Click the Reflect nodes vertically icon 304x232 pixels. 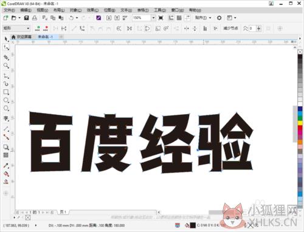(x=195, y=29)
